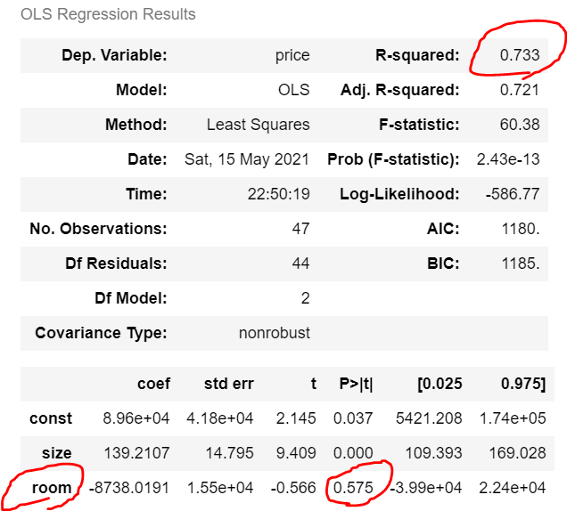
Task: Click the F-statistic label
Action: click(419, 125)
